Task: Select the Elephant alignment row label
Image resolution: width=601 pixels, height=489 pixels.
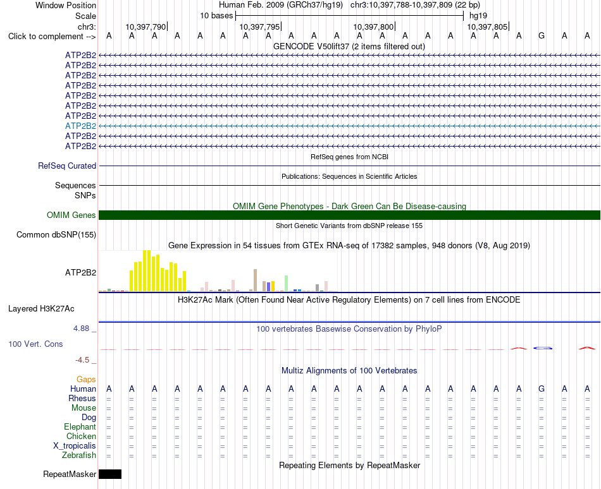Action: pyautogui.click(x=80, y=426)
